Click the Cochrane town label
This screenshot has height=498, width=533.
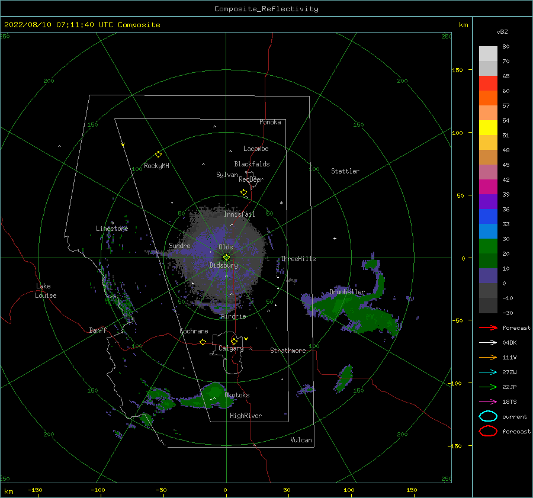click(x=194, y=331)
